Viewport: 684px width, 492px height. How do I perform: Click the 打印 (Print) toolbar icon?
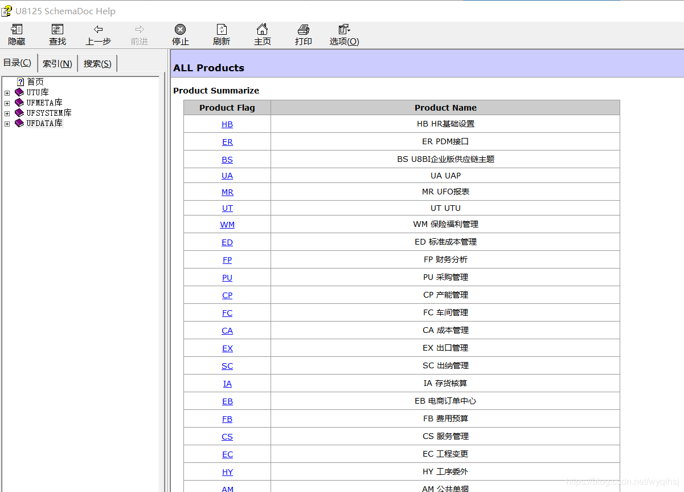click(x=304, y=30)
